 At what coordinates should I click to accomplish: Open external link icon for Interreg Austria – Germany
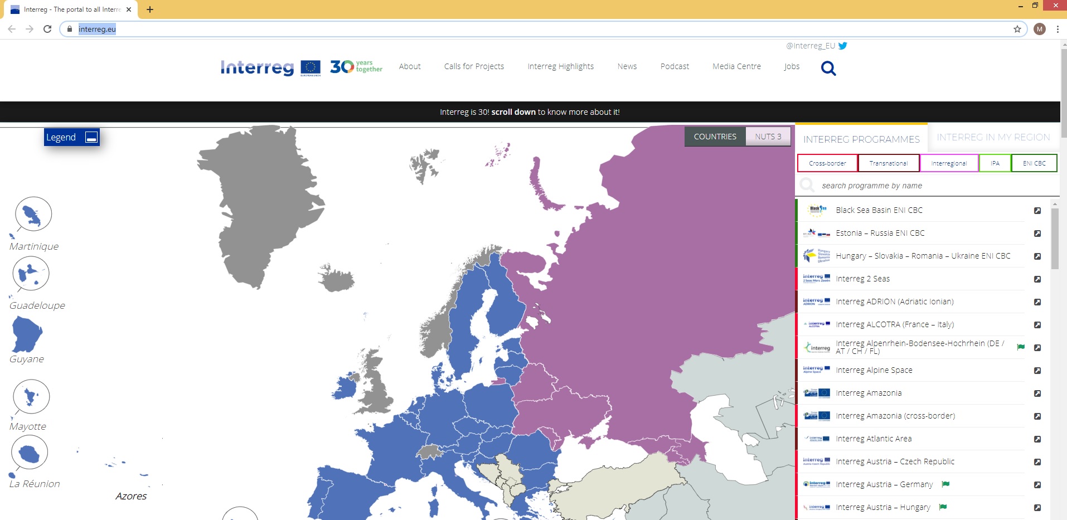point(1037,485)
